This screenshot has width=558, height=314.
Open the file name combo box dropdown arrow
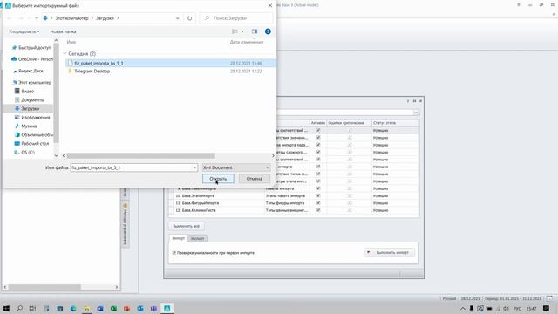tap(194, 167)
